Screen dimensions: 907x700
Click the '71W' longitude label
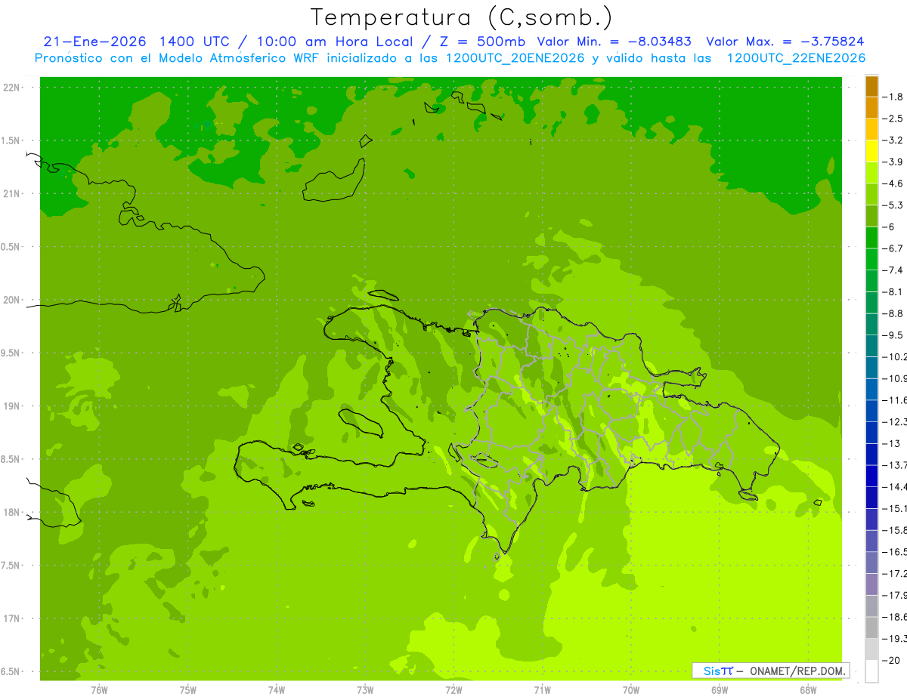tap(542, 690)
